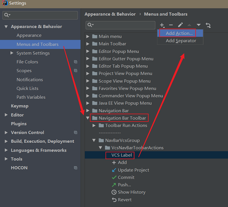Click the Update Project action icon
The width and height of the screenshot is (228, 207).
pos(114,170)
